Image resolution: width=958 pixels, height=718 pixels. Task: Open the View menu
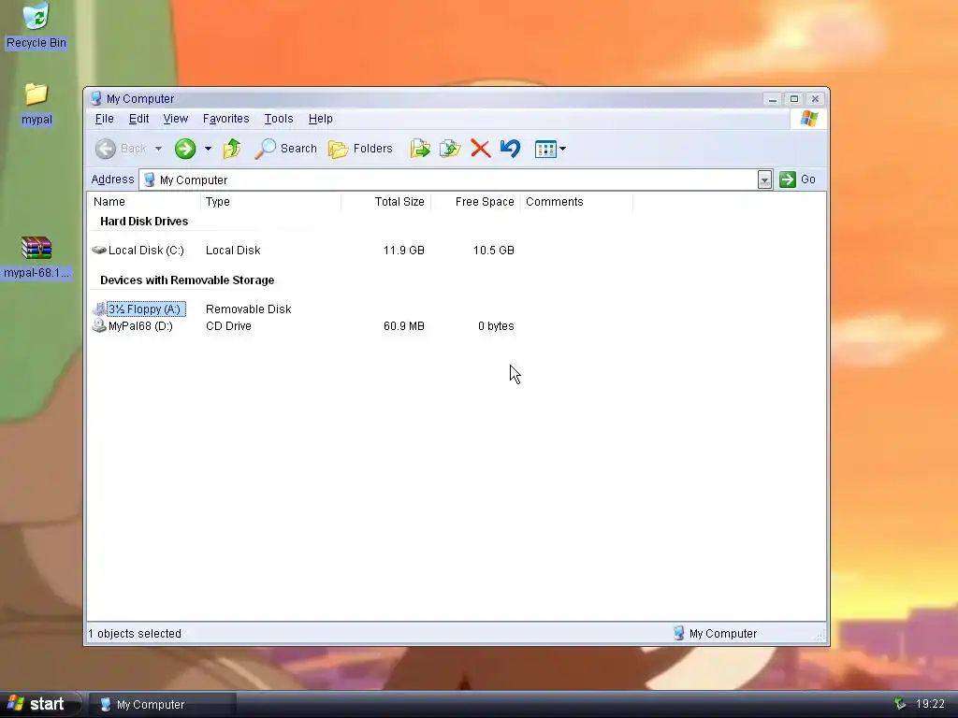(175, 119)
